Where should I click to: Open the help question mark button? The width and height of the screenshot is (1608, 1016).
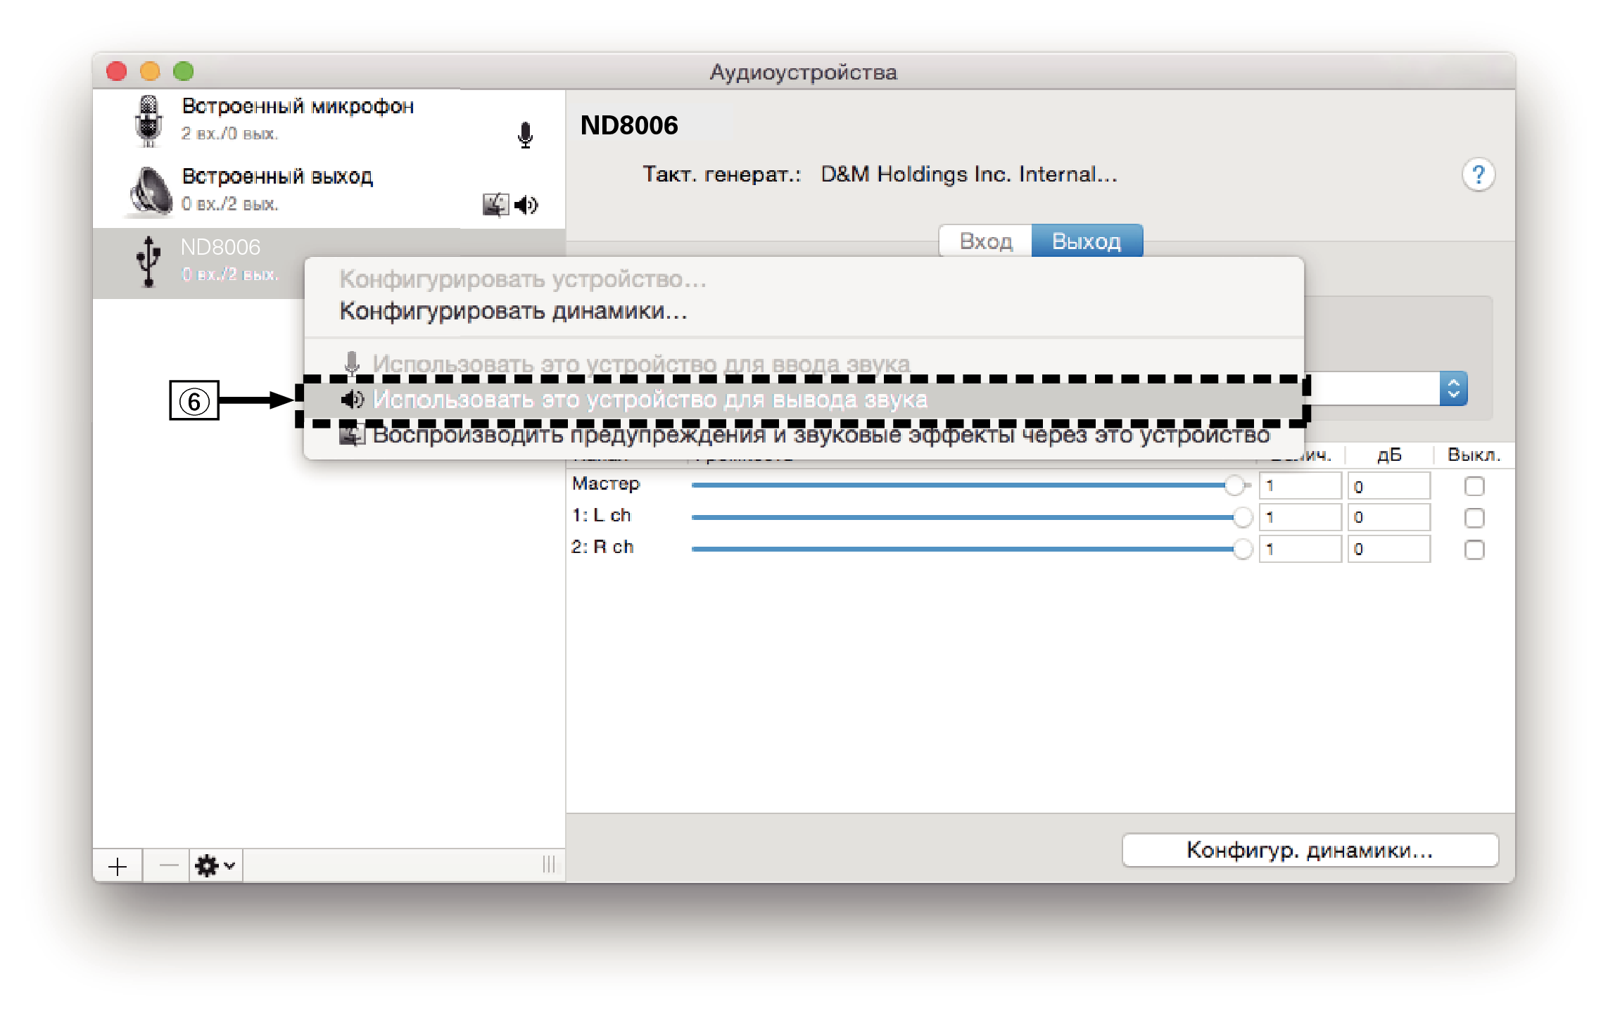coord(1478,174)
